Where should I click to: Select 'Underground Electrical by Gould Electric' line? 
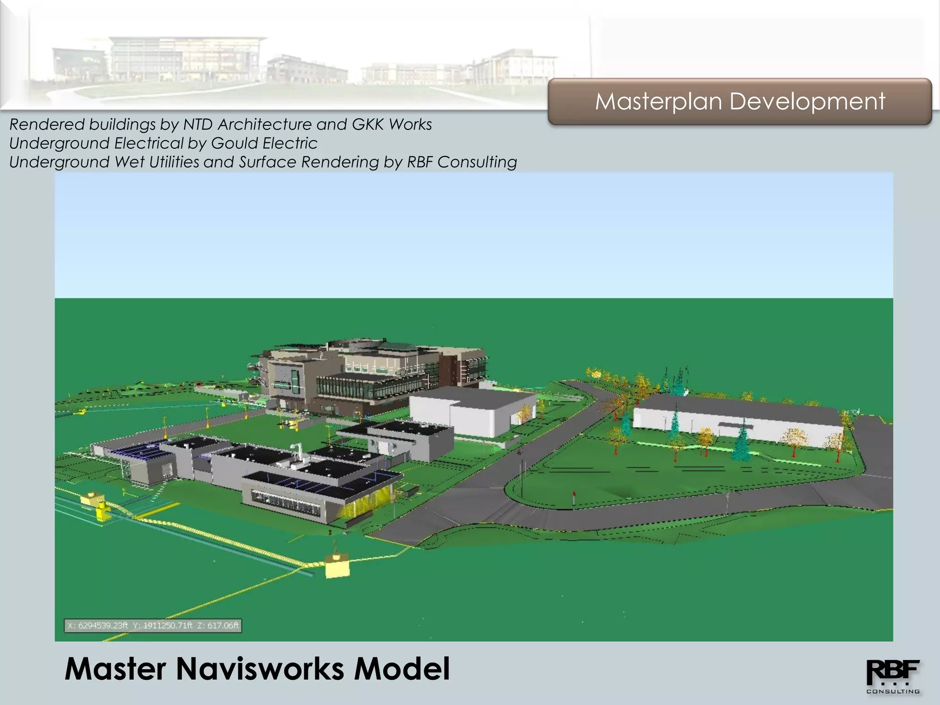pyautogui.click(x=163, y=143)
